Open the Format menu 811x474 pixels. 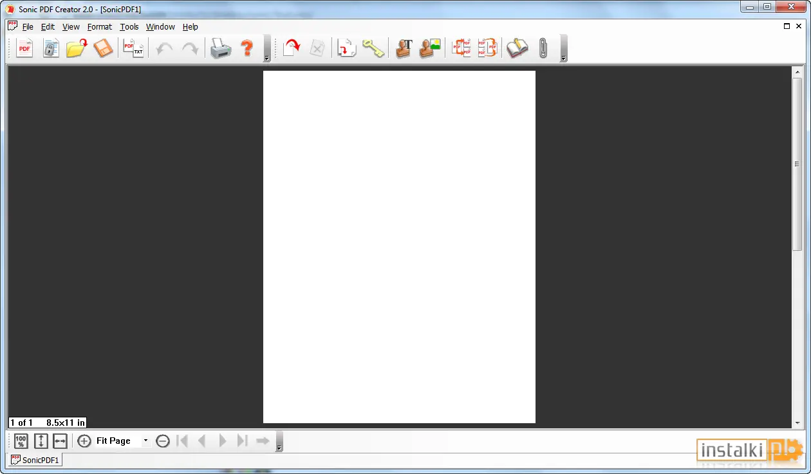tap(100, 27)
